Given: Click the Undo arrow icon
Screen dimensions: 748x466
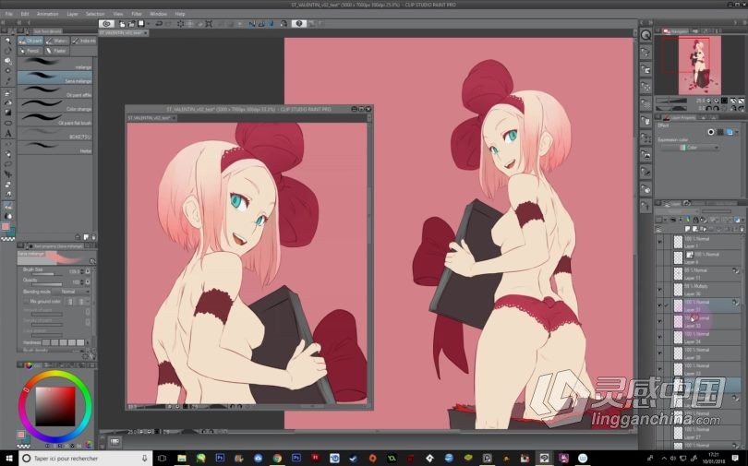Looking at the screenshot, I should click(159, 23).
